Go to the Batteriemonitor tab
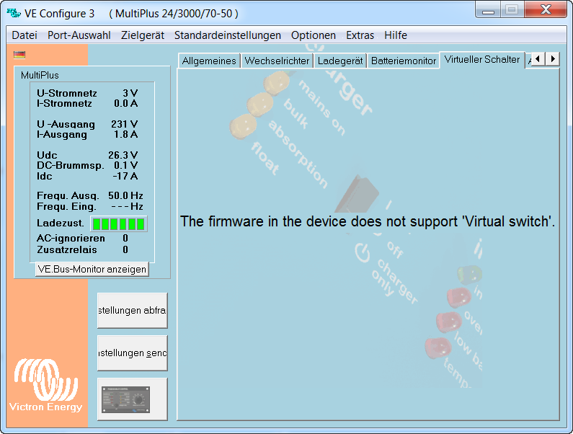 (x=404, y=61)
